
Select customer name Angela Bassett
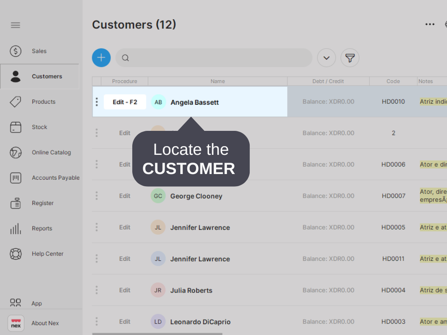pos(194,102)
